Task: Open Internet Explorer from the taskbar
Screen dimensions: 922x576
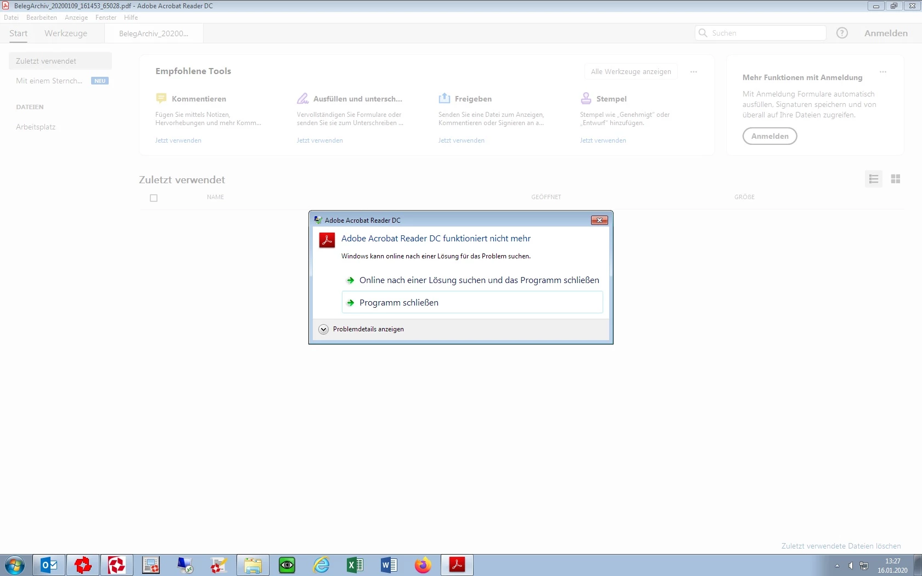Action: [321, 565]
